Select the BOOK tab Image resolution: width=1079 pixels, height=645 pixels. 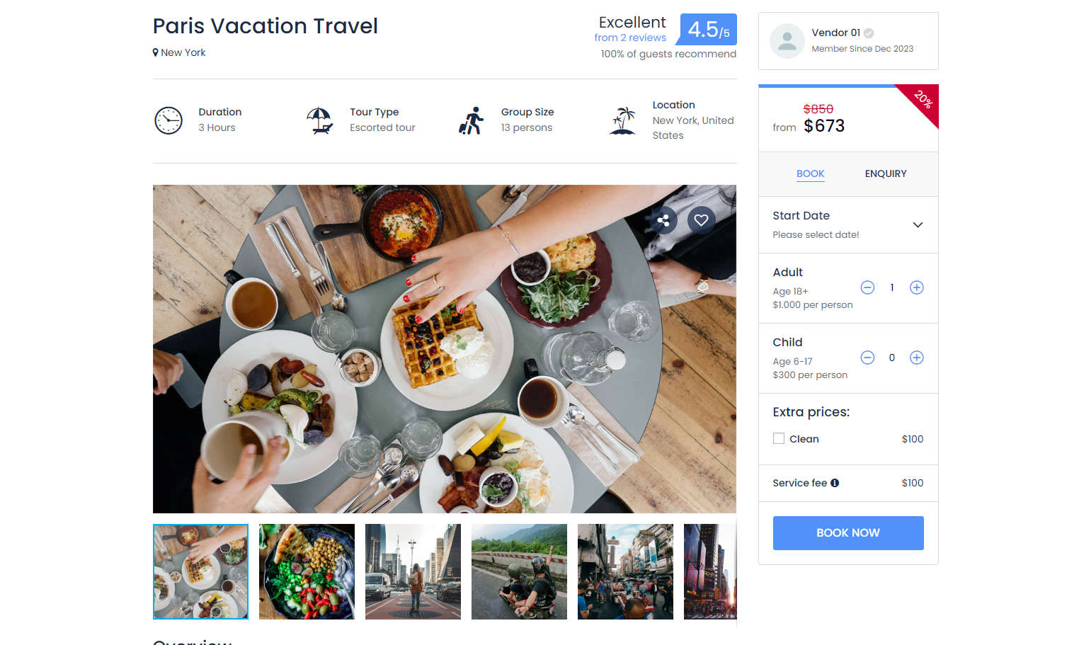tap(810, 173)
